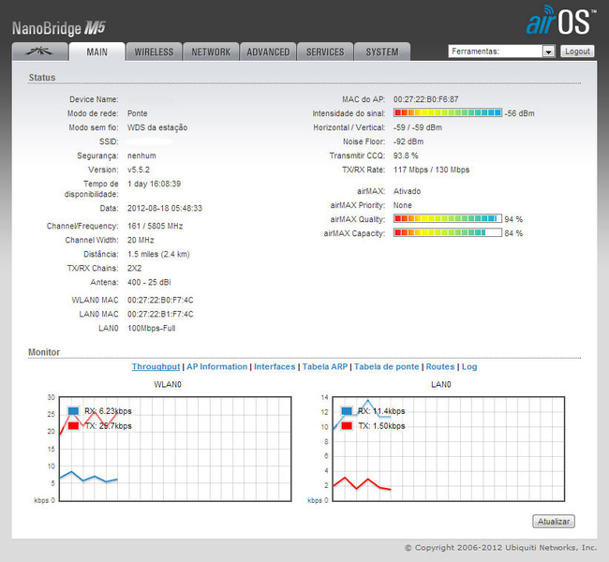
Task: Click the LAN0 MAC value 00:27:22:B1:F7:4C
Action: point(160,314)
